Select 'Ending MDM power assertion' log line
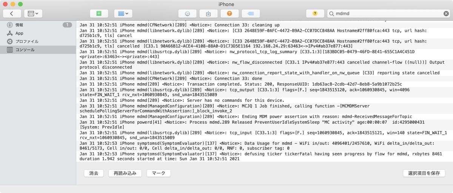The width and height of the screenshot is (453, 193). (x=264, y=116)
